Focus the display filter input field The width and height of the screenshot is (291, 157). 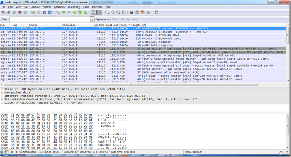[x=50, y=19]
